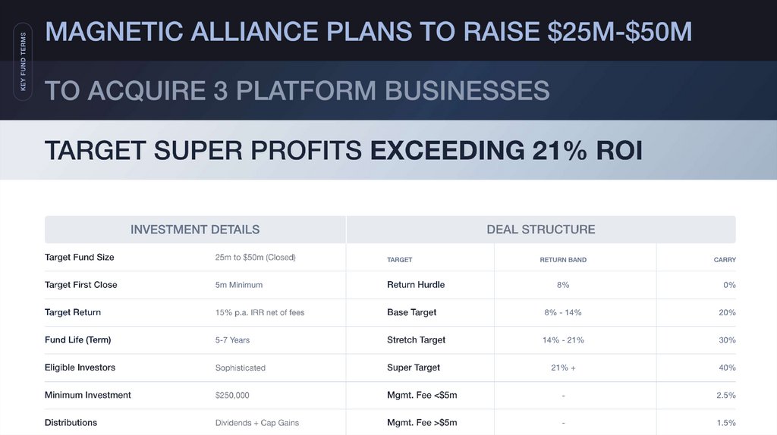This screenshot has height=435, width=777.
Task: Select the Investment Details table header
Action: pos(195,230)
